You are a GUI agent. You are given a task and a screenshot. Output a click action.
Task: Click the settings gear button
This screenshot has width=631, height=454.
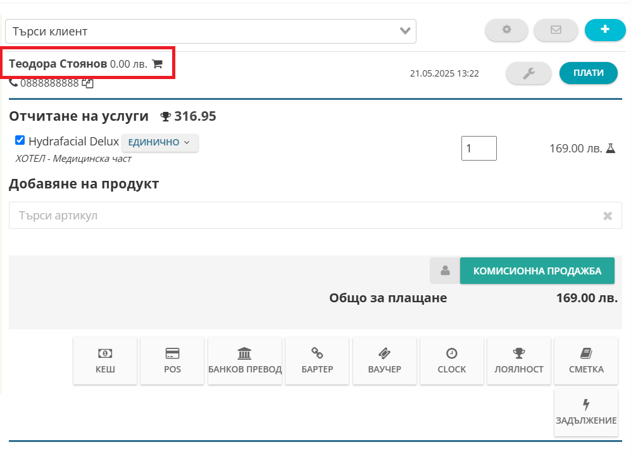506,30
